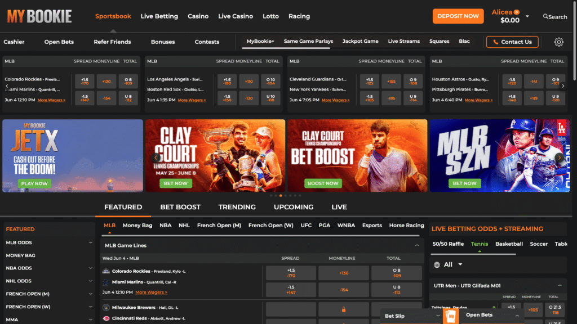The height and width of the screenshot is (324, 577).
Task: Select the active third carousel dot
Action: click(x=281, y=195)
